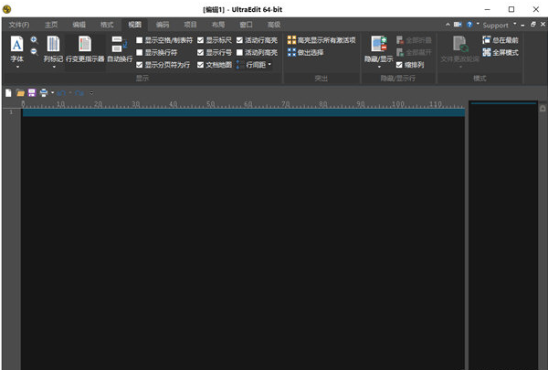Click the purple save disk icon
This screenshot has height=370, width=548.
click(32, 92)
